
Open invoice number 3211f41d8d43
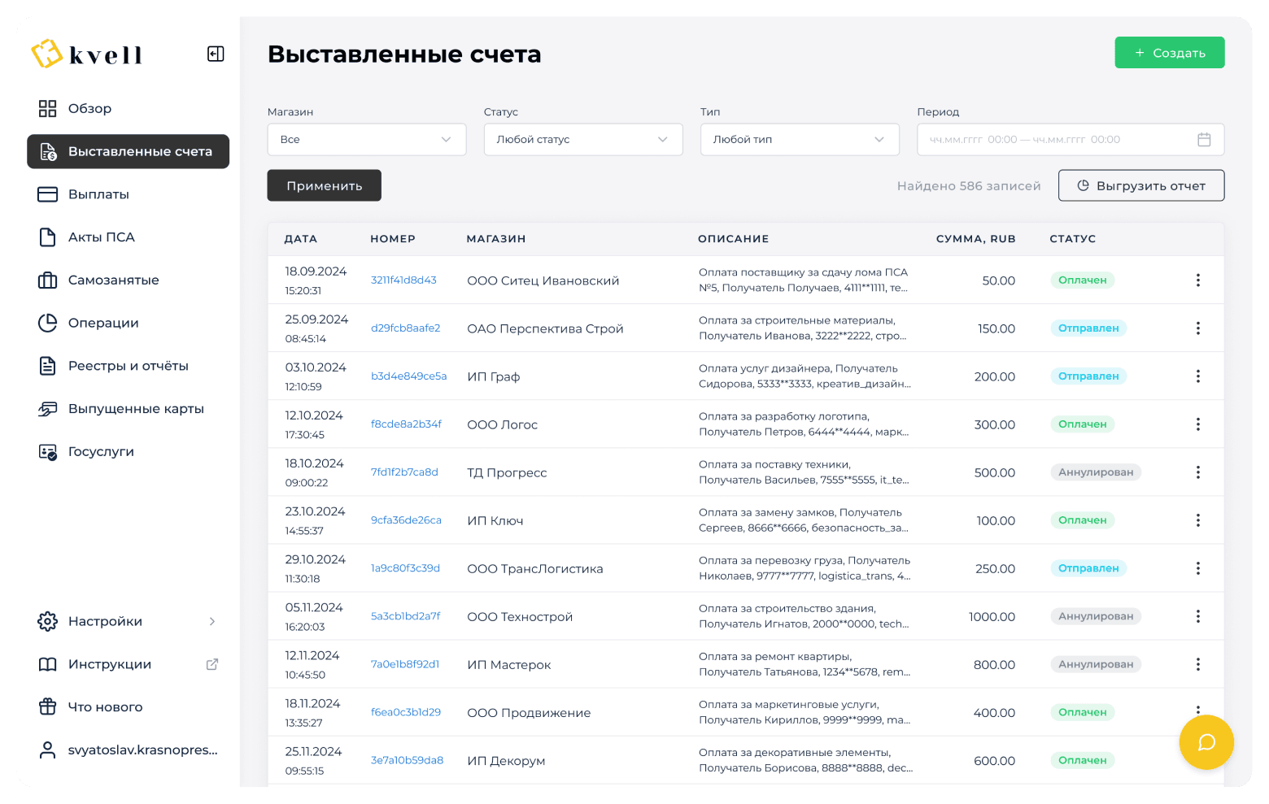tap(403, 280)
